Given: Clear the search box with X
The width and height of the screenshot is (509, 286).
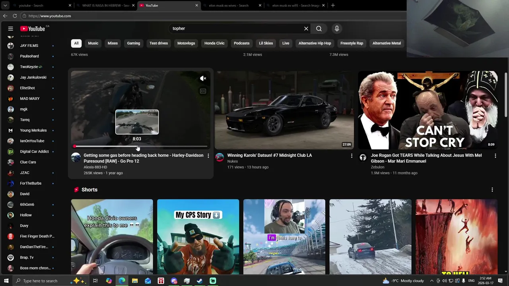Looking at the screenshot, I should coord(306,29).
